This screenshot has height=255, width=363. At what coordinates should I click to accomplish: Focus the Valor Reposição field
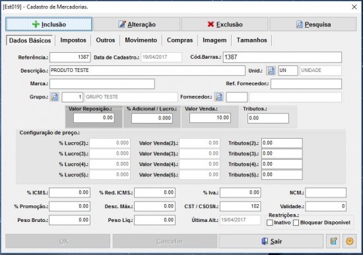(94, 118)
